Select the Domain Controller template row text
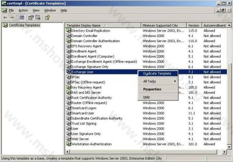The image size is (233, 162). tap(84, 36)
